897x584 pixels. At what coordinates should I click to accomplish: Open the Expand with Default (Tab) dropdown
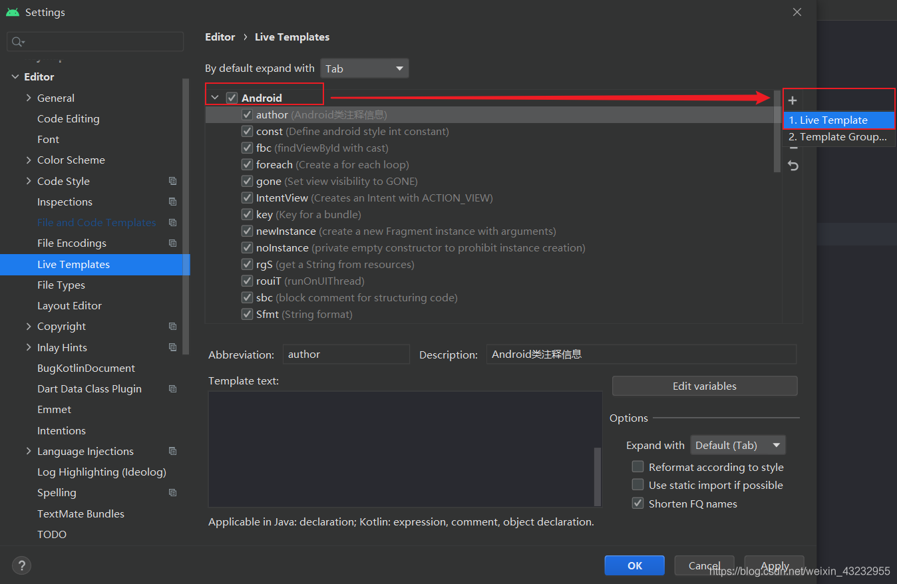737,444
